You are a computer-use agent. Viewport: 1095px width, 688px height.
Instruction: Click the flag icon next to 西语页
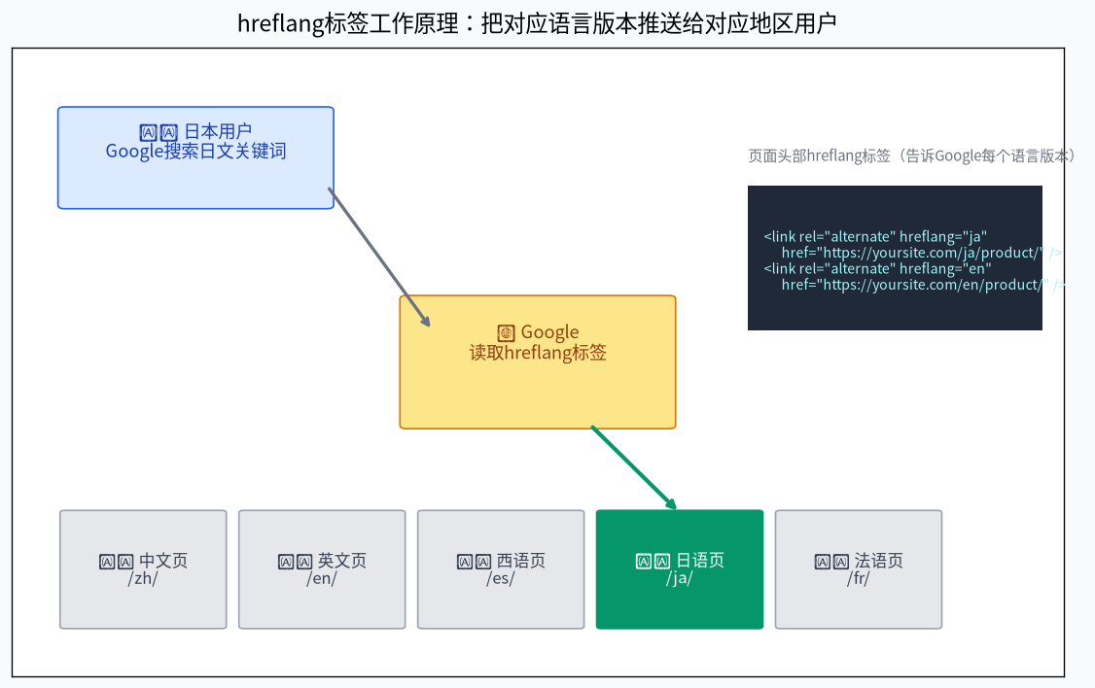point(474,562)
